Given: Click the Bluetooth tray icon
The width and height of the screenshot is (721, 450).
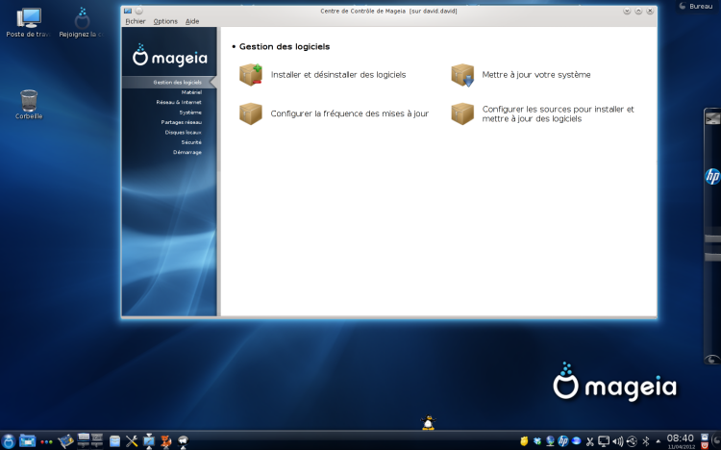Looking at the screenshot, I should pos(646,441).
